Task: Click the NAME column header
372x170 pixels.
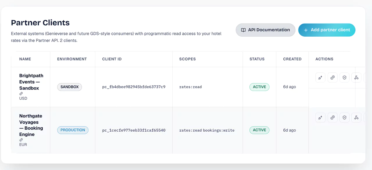Action: pyautogui.click(x=25, y=59)
